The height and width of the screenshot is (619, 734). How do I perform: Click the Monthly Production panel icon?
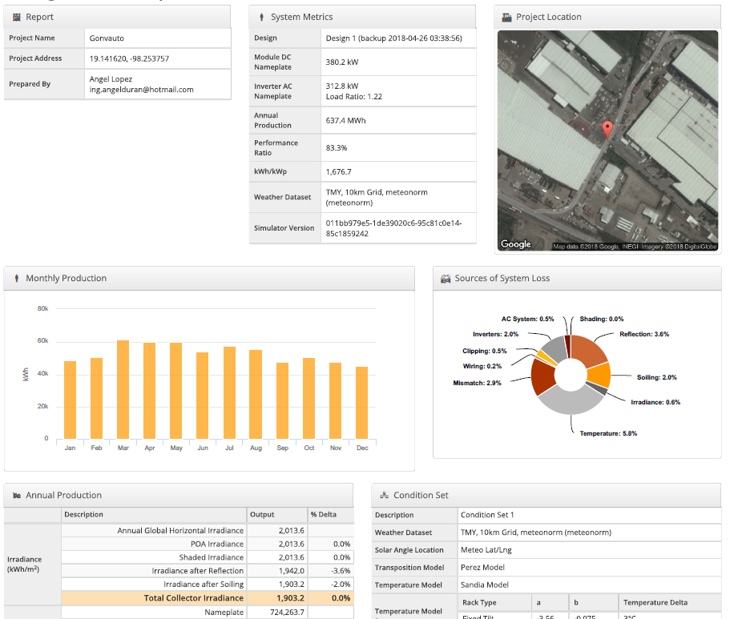(17, 279)
